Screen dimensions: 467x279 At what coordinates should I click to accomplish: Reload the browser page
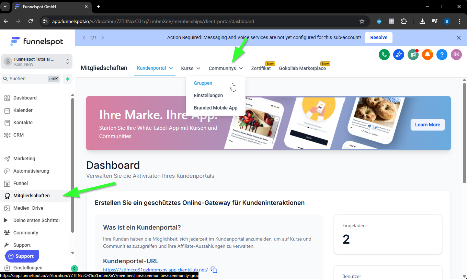click(x=31, y=21)
